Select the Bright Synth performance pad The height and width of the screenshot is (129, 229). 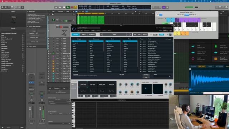[83, 85]
